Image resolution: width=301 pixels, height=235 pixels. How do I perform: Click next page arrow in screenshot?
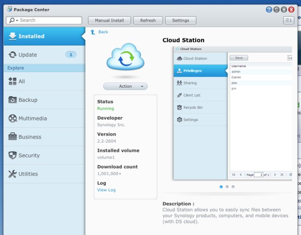click(x=275, y=174)
